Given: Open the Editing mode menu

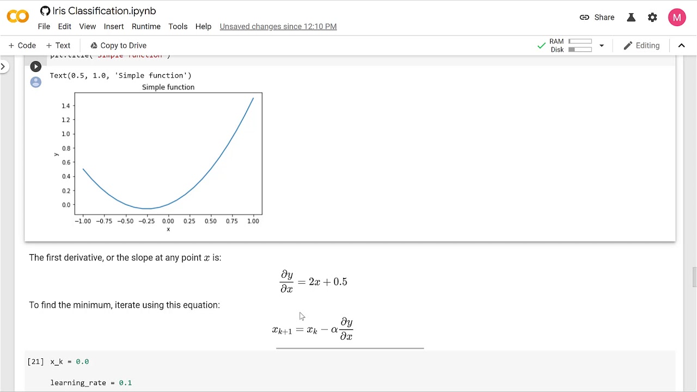Looking at the screenshot, I should coord(641,46).
